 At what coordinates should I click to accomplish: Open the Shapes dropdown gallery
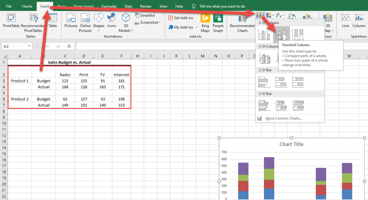(99, 21)
